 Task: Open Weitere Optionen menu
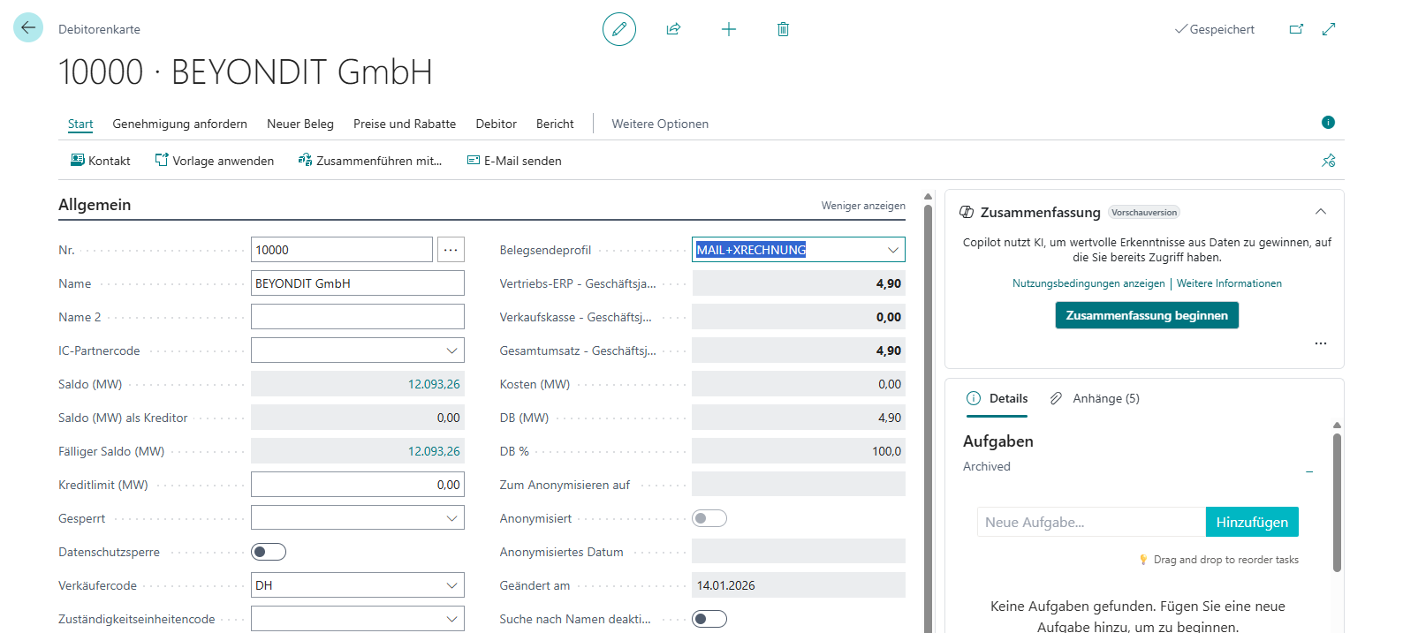click(x=660, y=124)
